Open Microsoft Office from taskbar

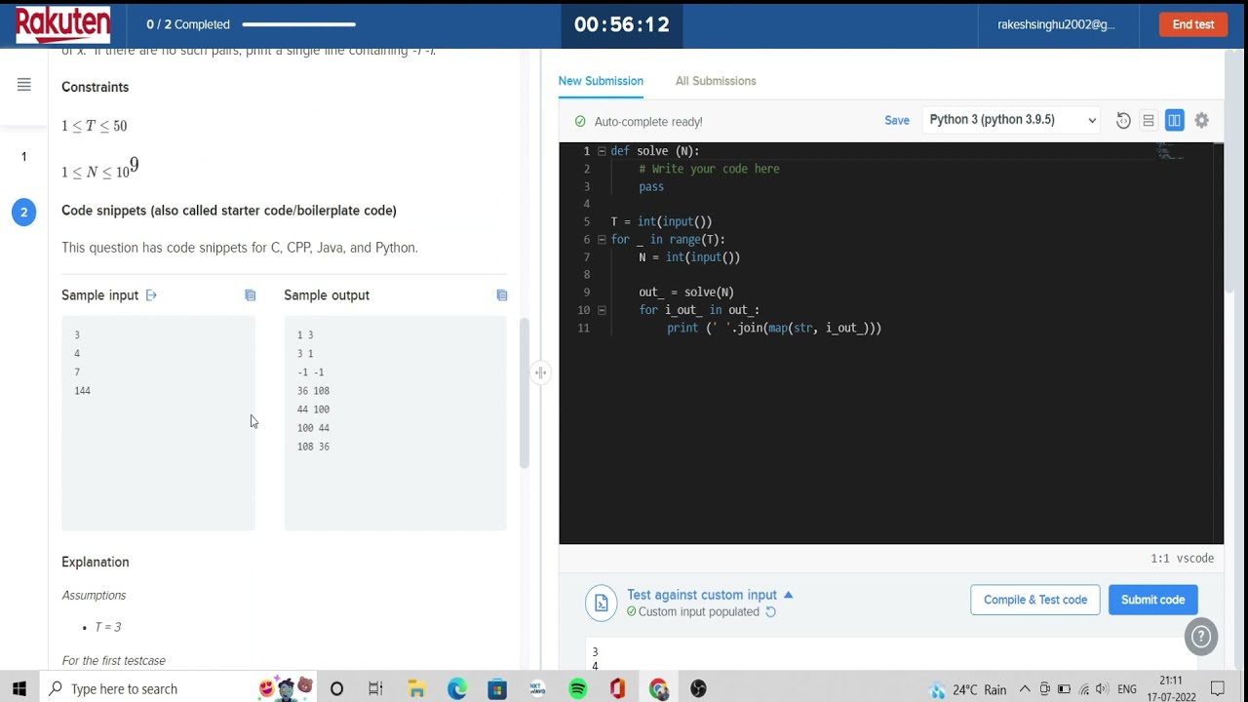[617, 689]
